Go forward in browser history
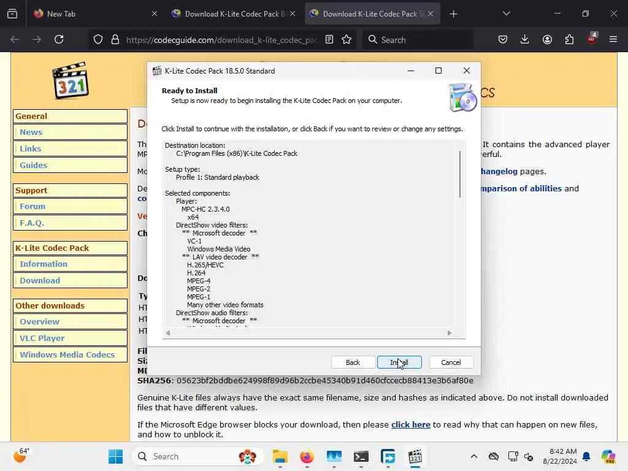 pyautogui.click(x=37, y=39)
